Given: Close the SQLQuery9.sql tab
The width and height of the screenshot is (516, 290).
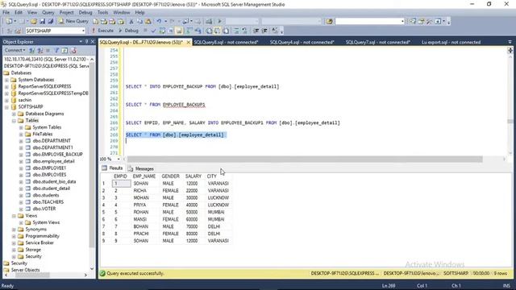Looking at the screenshot, I should 188,43.
